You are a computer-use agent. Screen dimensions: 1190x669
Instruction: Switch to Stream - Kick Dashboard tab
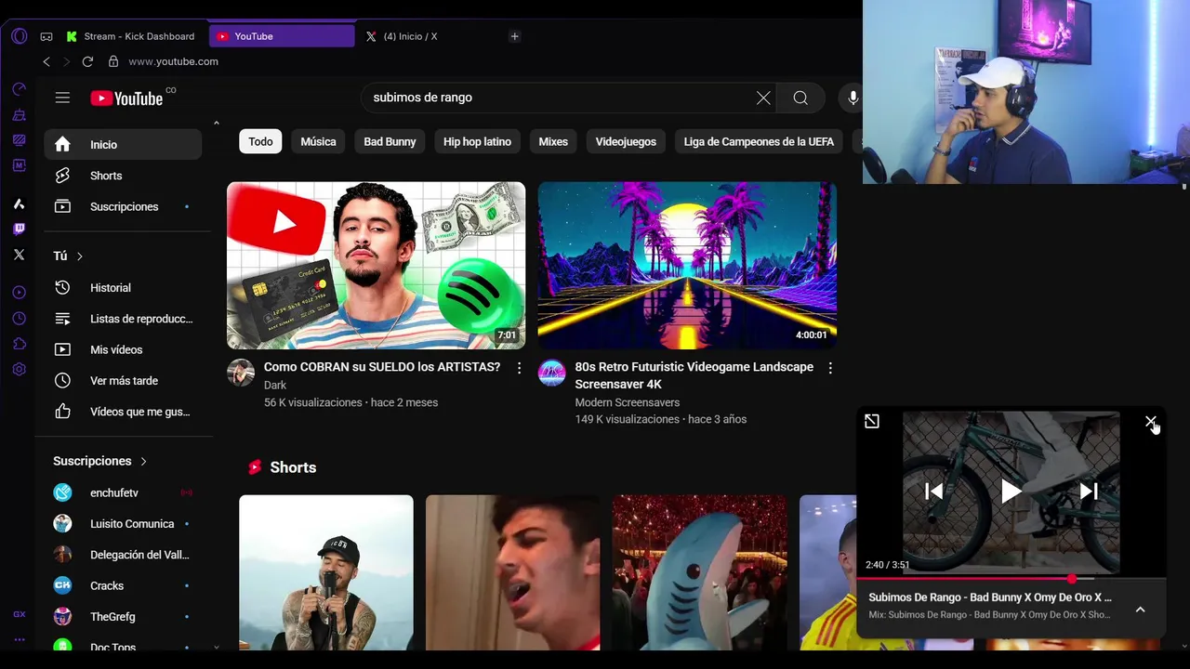click(130, 36)
